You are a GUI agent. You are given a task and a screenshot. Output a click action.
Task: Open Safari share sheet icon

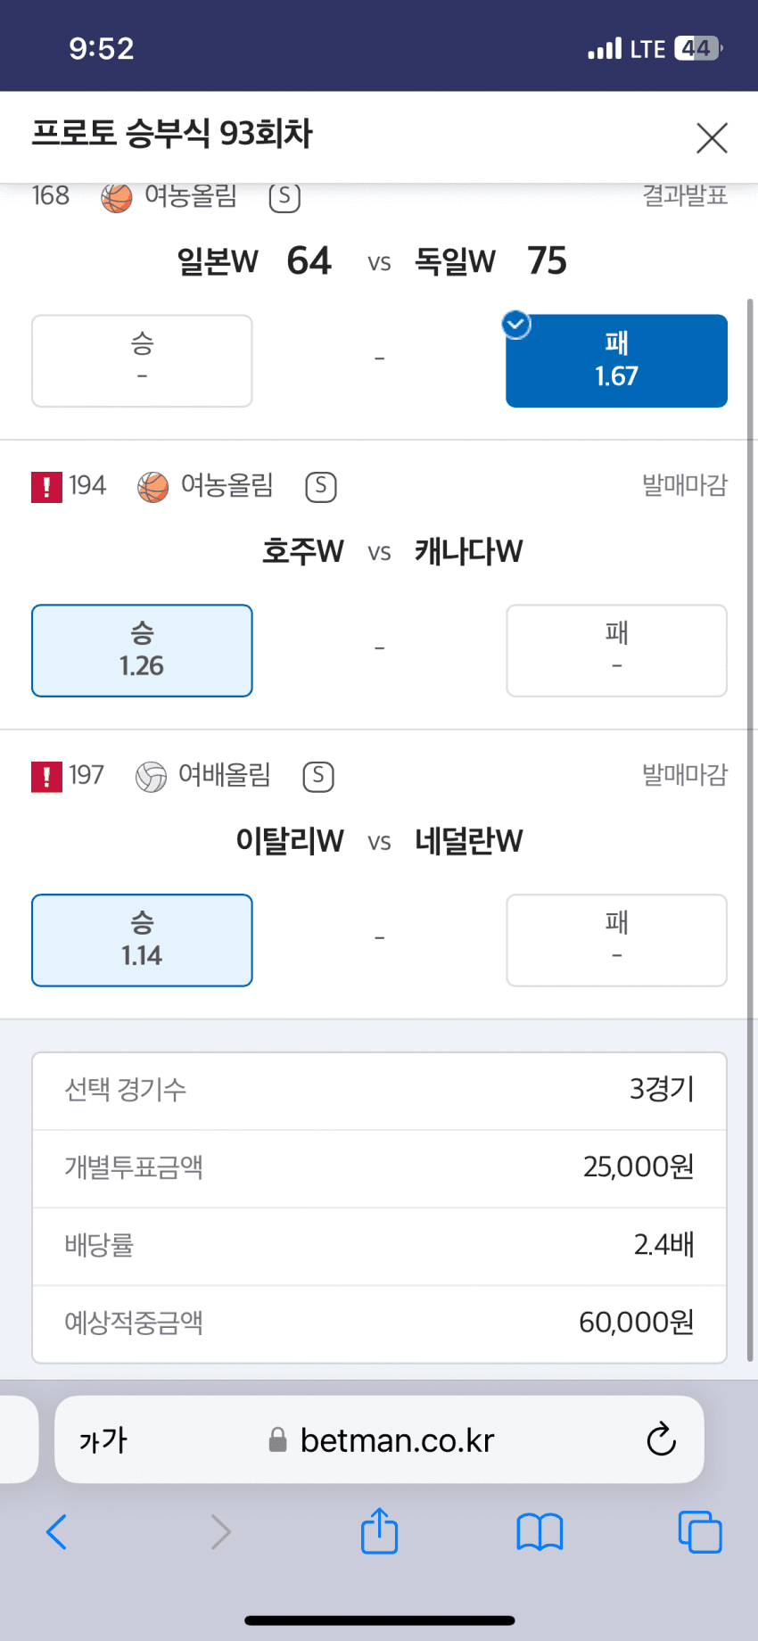379,1531
